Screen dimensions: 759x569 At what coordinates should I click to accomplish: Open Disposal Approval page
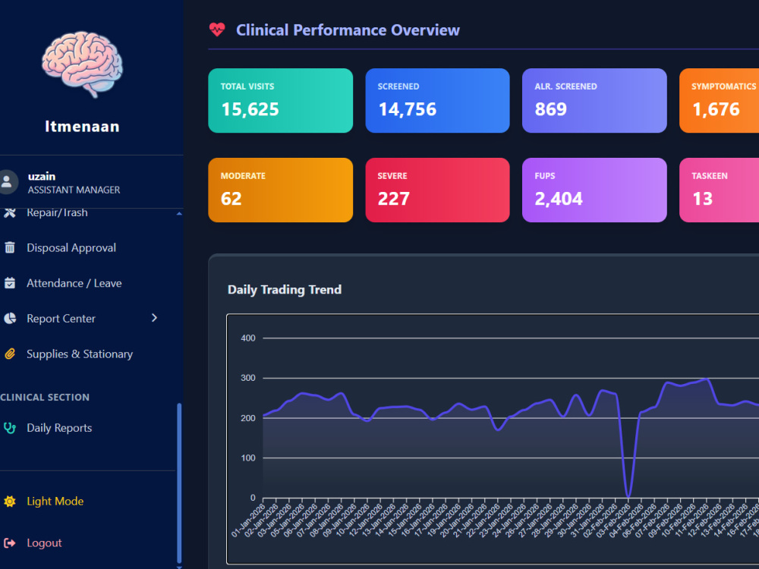(71, 248)
